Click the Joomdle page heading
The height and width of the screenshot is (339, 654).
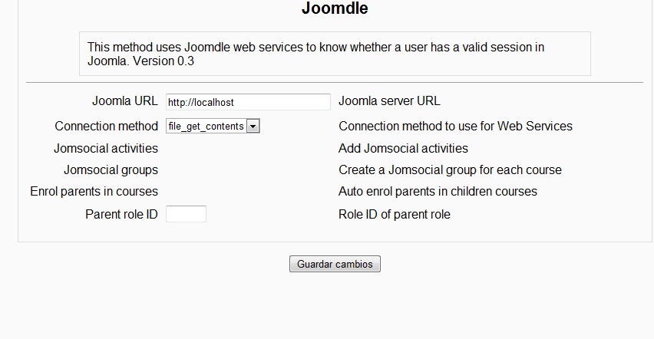[335, 9]
